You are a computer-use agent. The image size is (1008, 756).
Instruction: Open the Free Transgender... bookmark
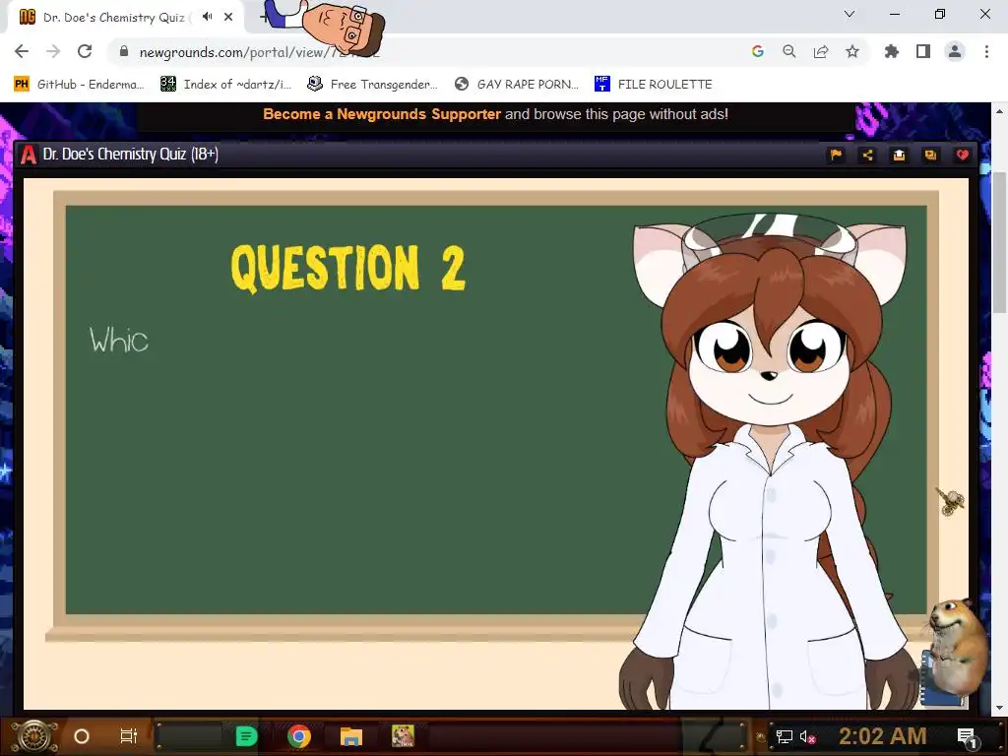coord(372,85)
